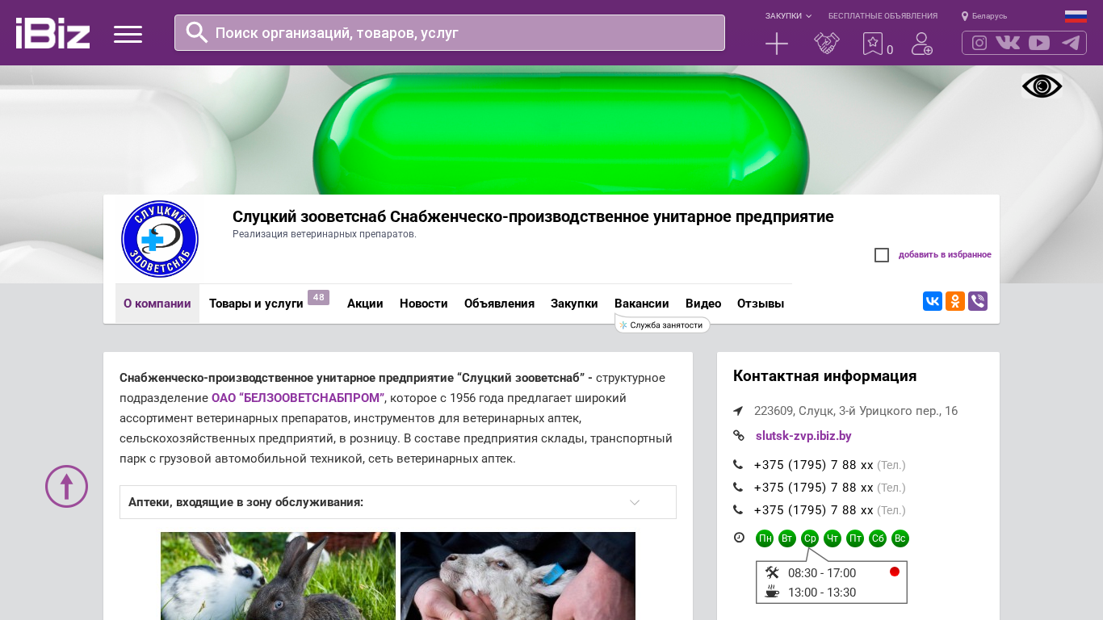The width and height of the screenshot is (1103, 620).
Task: Toggle accessibility eye view mode
Action: (x=1042, y=86)
